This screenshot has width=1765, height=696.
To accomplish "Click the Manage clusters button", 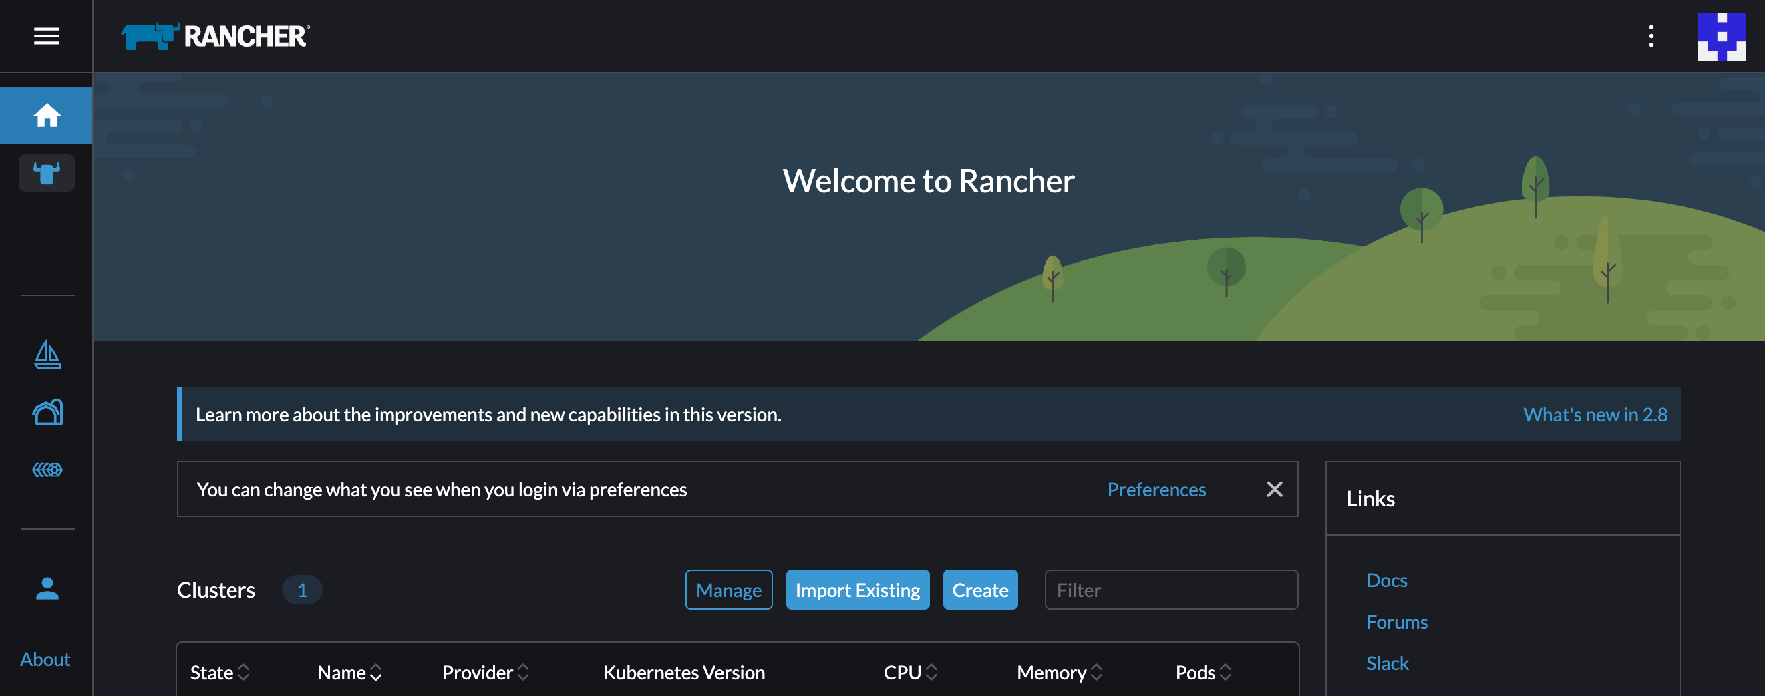I will (x=728, y=590).
